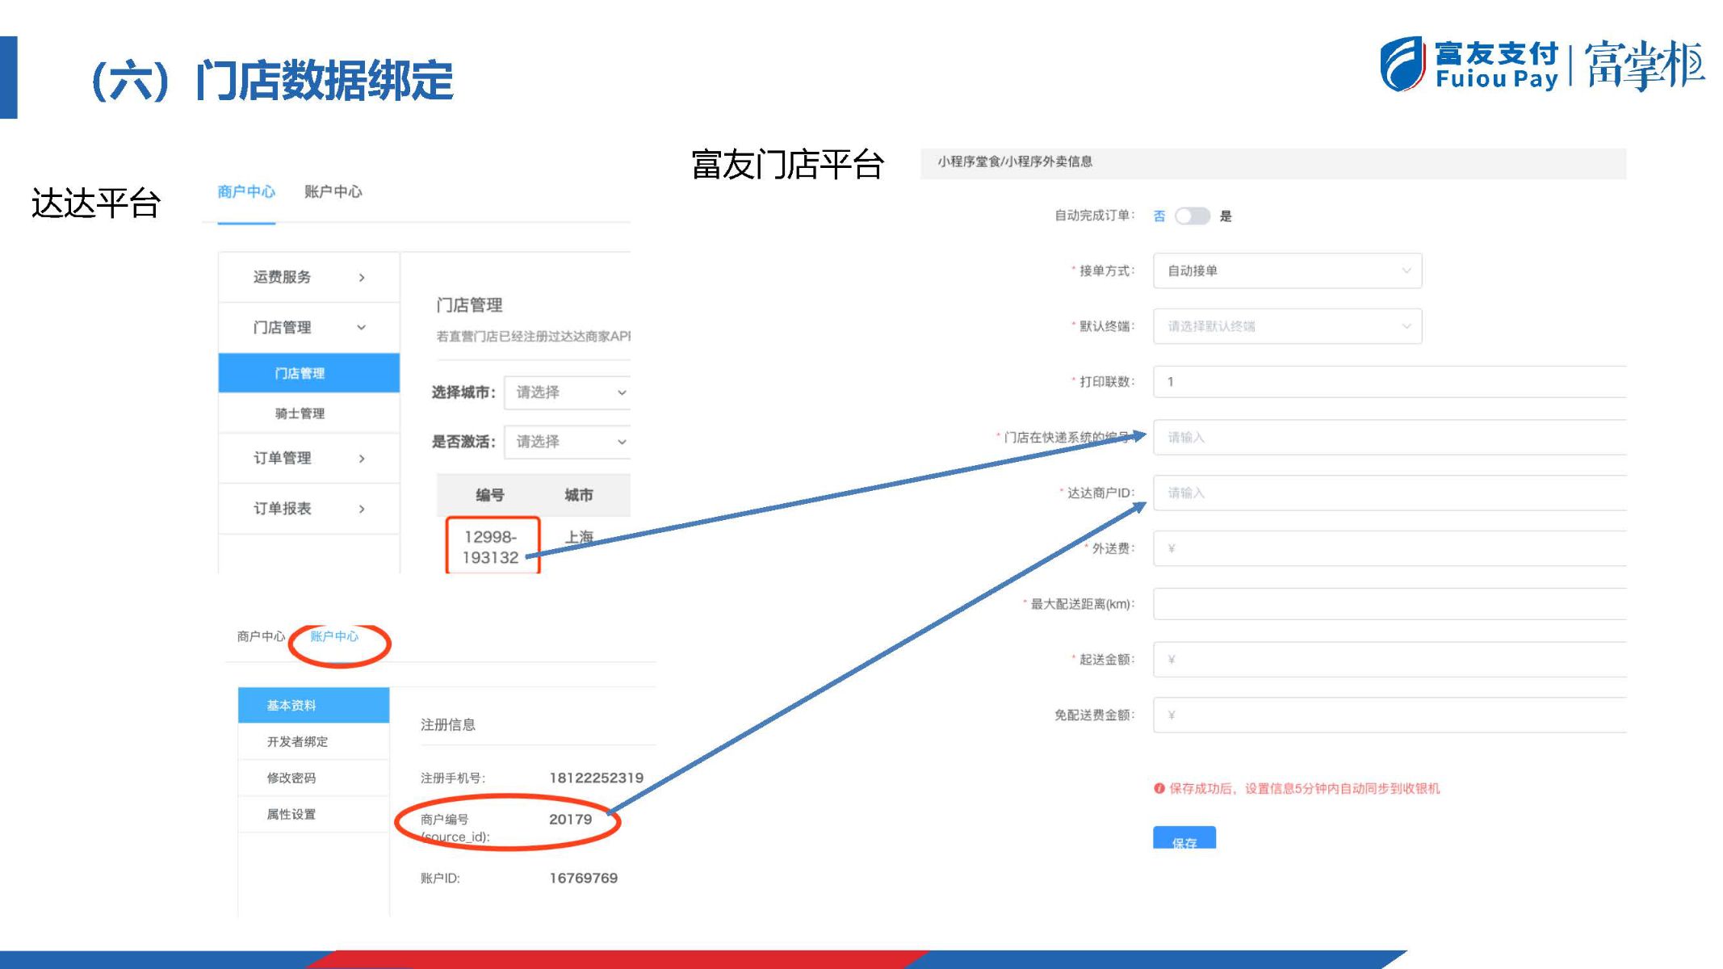Expand the 订单报表 menu chevron
Screen dimensions: 1723x969
coord(362,508)
